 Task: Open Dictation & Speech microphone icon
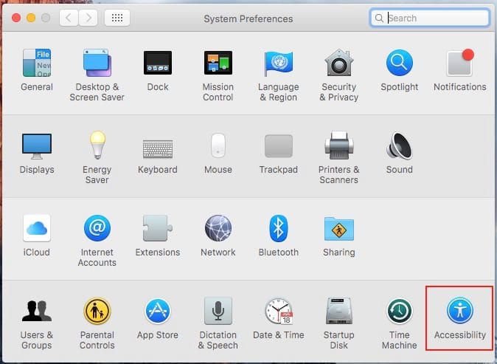218,311
